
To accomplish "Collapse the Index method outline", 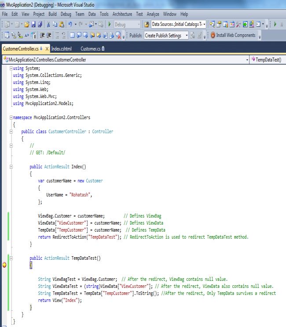I will 11,167.
